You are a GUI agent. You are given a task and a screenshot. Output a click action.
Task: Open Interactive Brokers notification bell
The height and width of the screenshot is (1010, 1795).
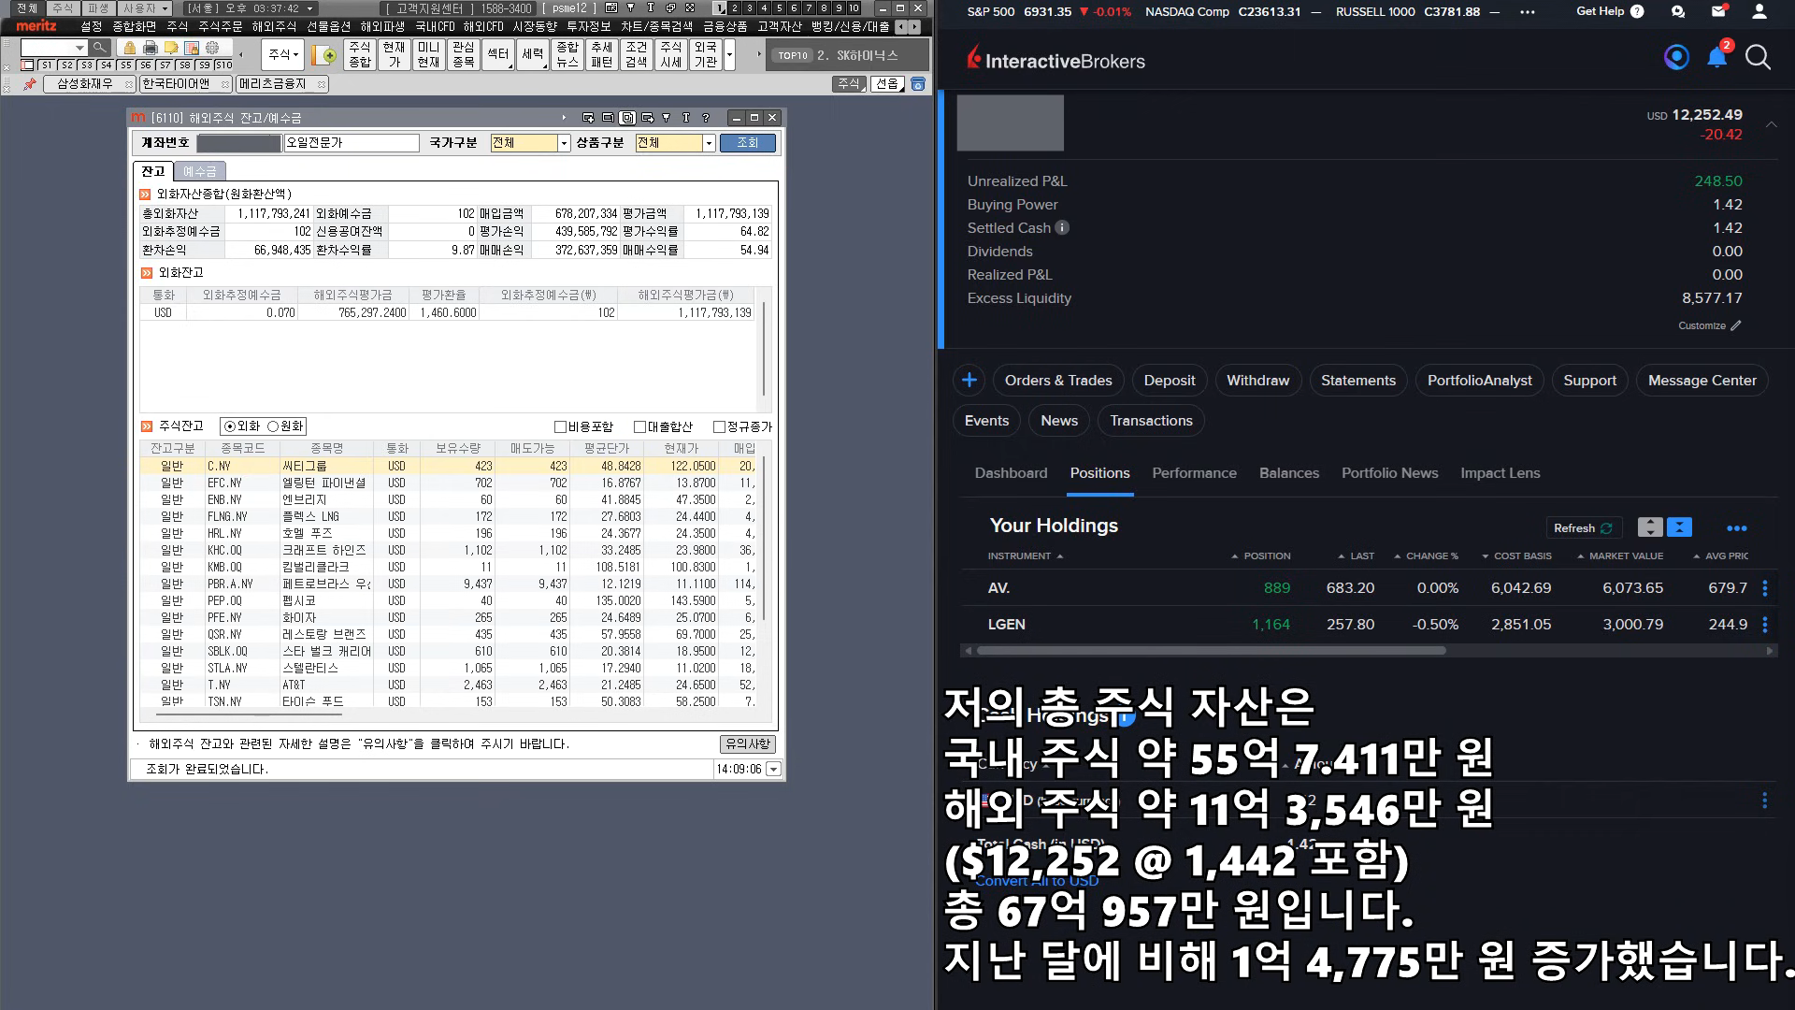[x=1716, y=58]
